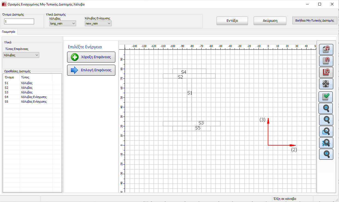The width and height of the screenshot is (339, 202).
Task: Click the grid move arrows icon
Action: coord(326,84)
